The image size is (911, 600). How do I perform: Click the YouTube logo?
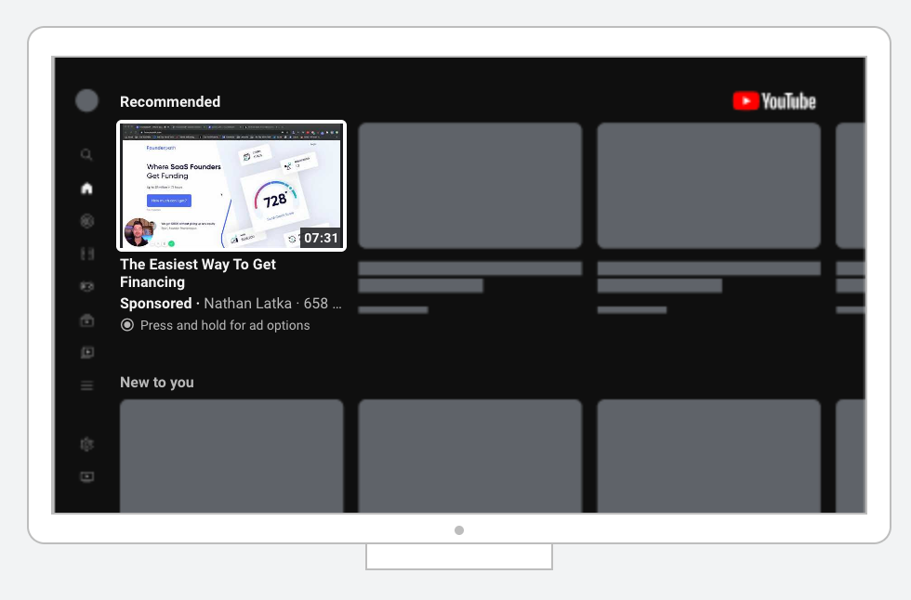(x=773, y=101)
